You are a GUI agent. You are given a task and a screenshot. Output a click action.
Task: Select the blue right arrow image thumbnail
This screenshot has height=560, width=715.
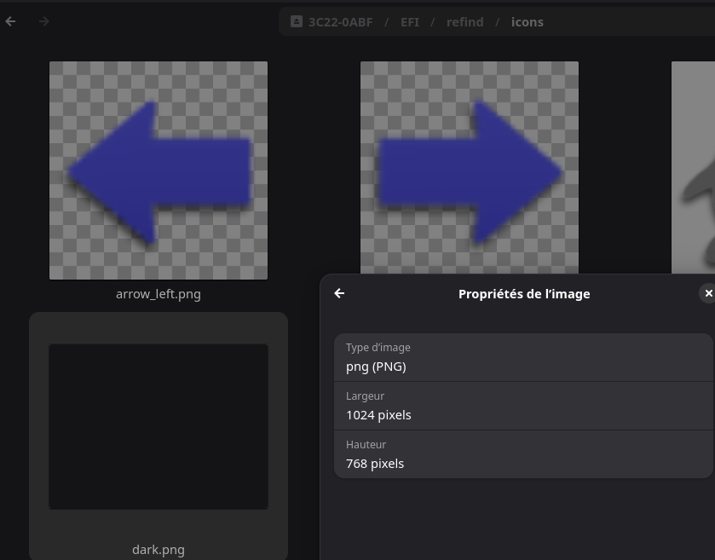pos(470,167)
